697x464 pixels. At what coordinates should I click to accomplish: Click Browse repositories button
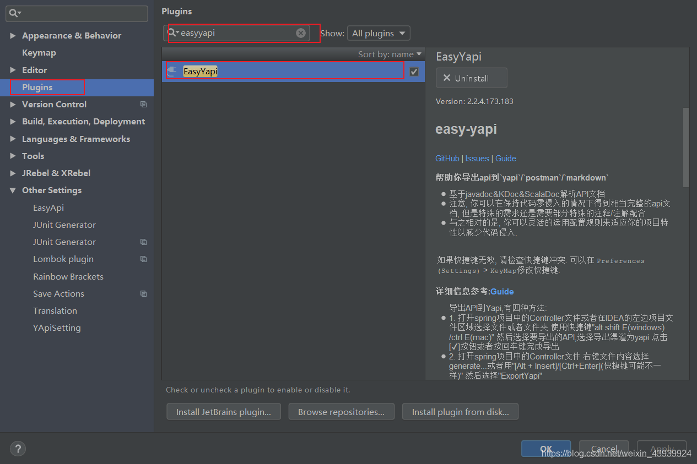pos(342,412)
